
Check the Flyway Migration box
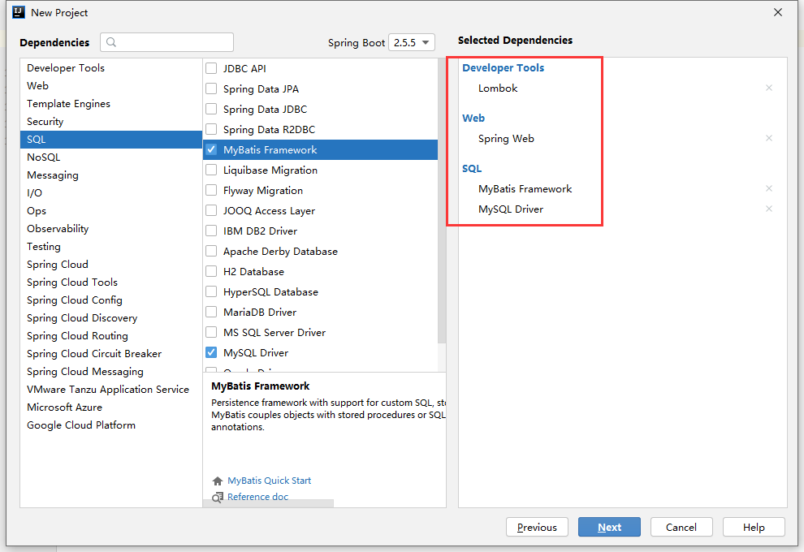pos(211,190)
